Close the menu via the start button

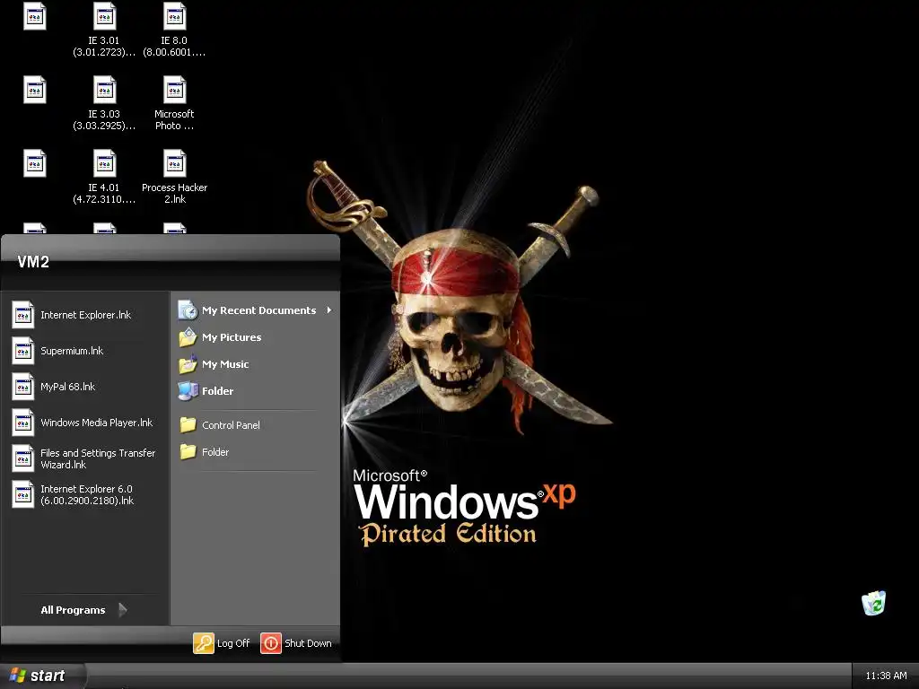point(41,676)
